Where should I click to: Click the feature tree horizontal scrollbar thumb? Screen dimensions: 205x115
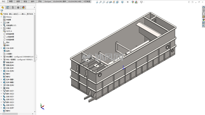pos(10,114)
